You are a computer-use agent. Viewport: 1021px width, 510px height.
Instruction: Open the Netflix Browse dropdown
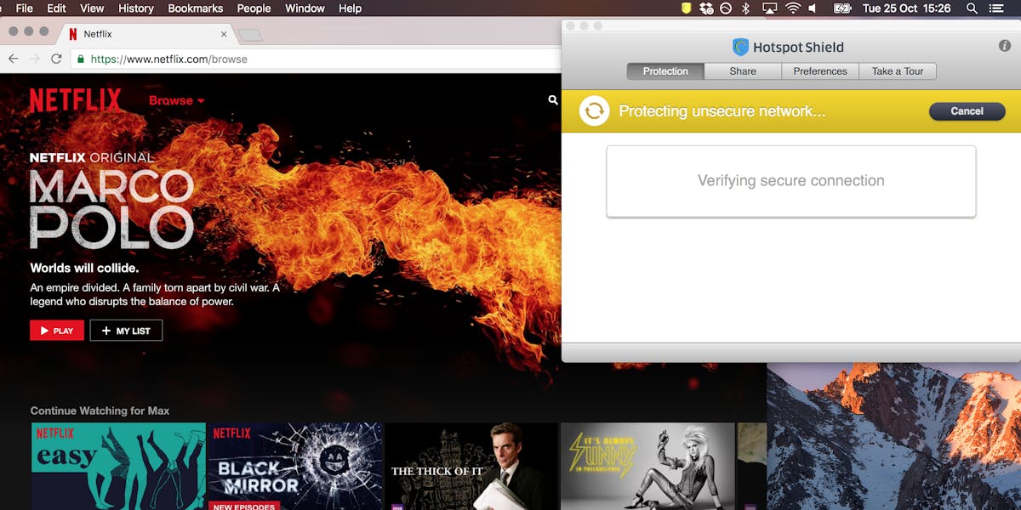177,100
